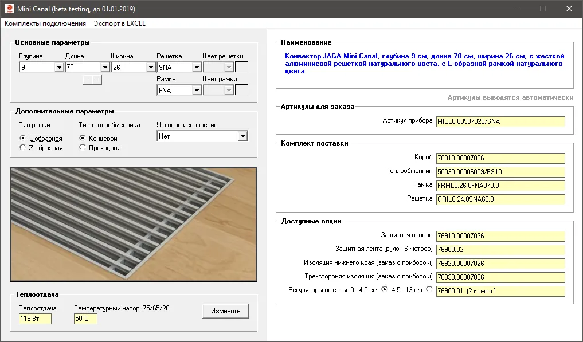Open the Комплекты подключения menu
Viewport: 583px width, 342px height.
pyautogui.click(x=45, y=23)
